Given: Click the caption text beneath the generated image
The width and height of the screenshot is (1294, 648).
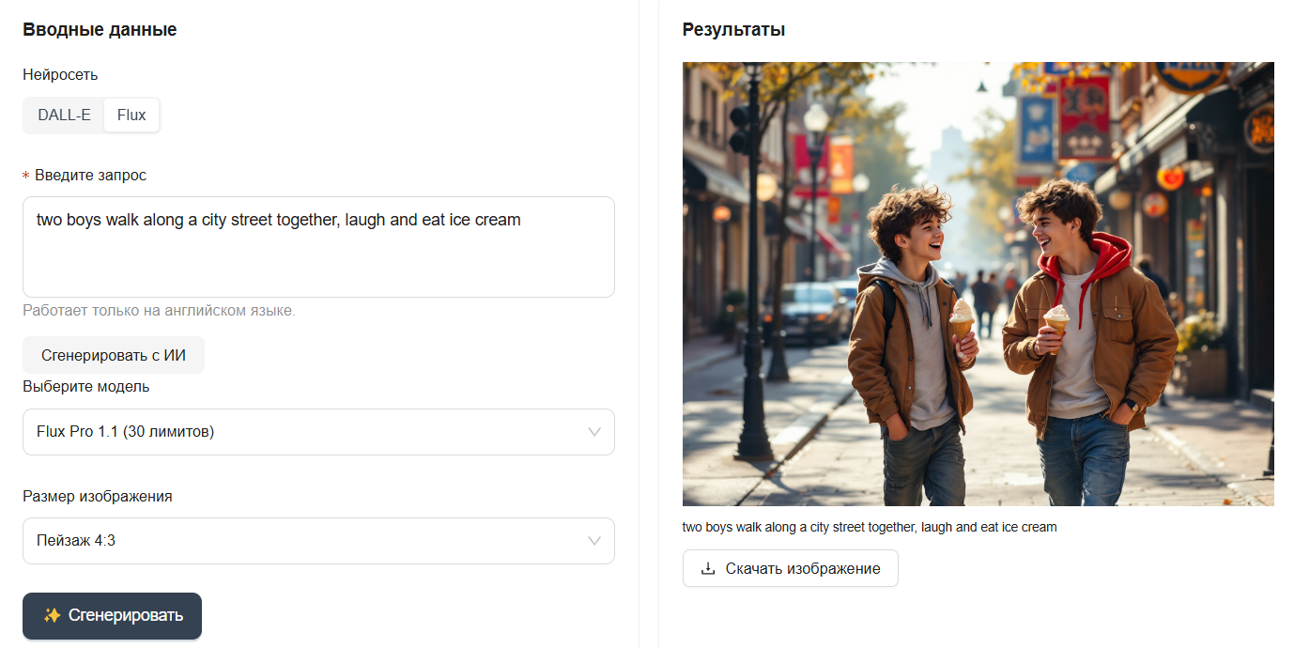Looking at the screenshot, I should pos(870,527).
